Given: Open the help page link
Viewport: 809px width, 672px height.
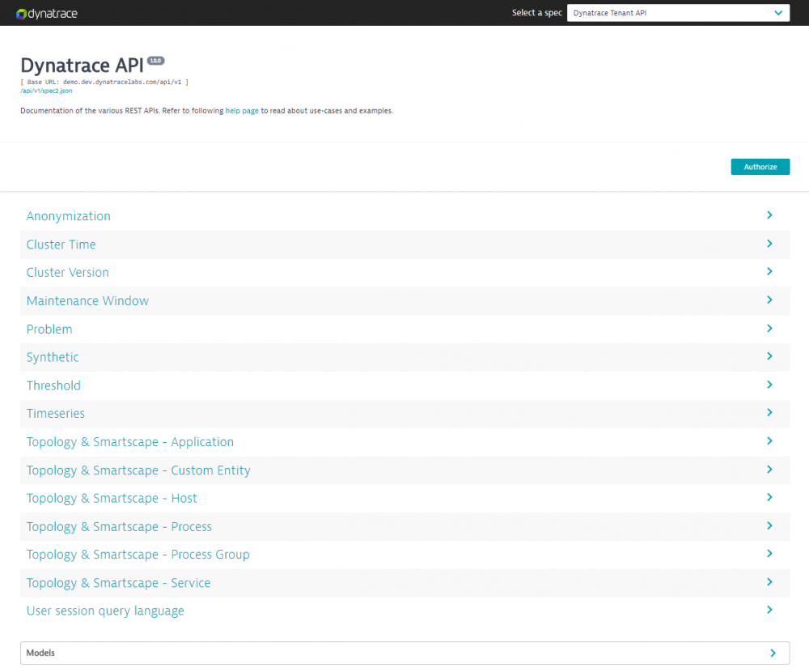Looking at the screenshot, I should tap(242, 110).
